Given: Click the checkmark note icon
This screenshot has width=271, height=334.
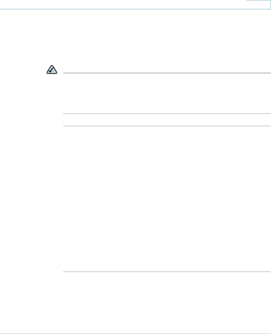Looking at the screenshot, I should pyautogui.click(x=52, y=70).
